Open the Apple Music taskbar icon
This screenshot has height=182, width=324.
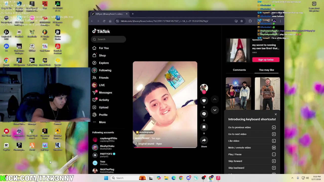[218, 178]
